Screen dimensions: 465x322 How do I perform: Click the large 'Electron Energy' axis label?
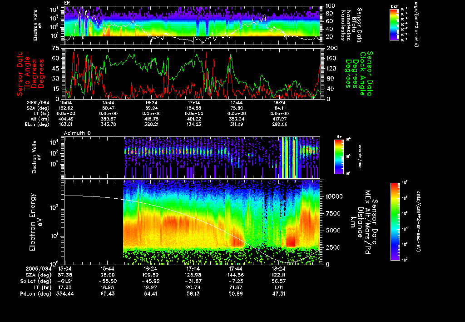(x=33, y=222)
